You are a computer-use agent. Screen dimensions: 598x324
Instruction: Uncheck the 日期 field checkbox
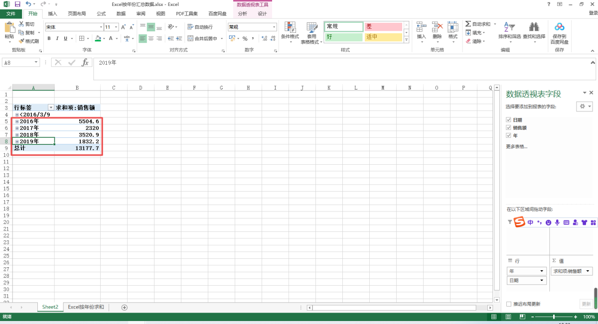(x=508, y=120)
